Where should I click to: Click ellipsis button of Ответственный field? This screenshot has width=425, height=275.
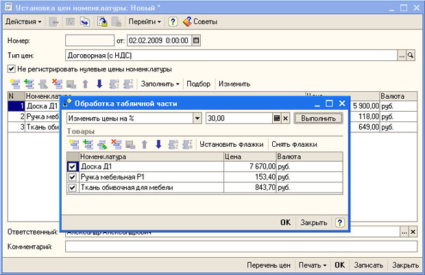pyautogui.click(x=404, y=232)
